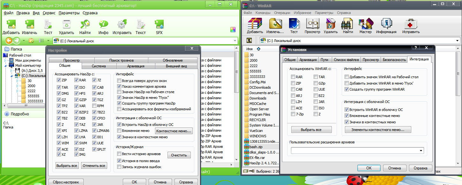Expand the Мои документы tree node
This screenshot has height=185, width=462.
pos(6,60)
